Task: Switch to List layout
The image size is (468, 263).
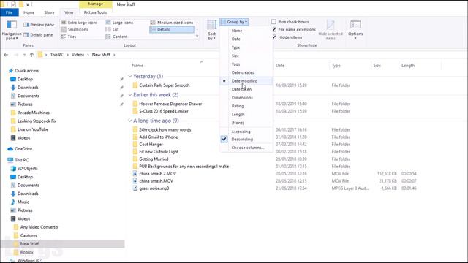Action: point(112,29)
